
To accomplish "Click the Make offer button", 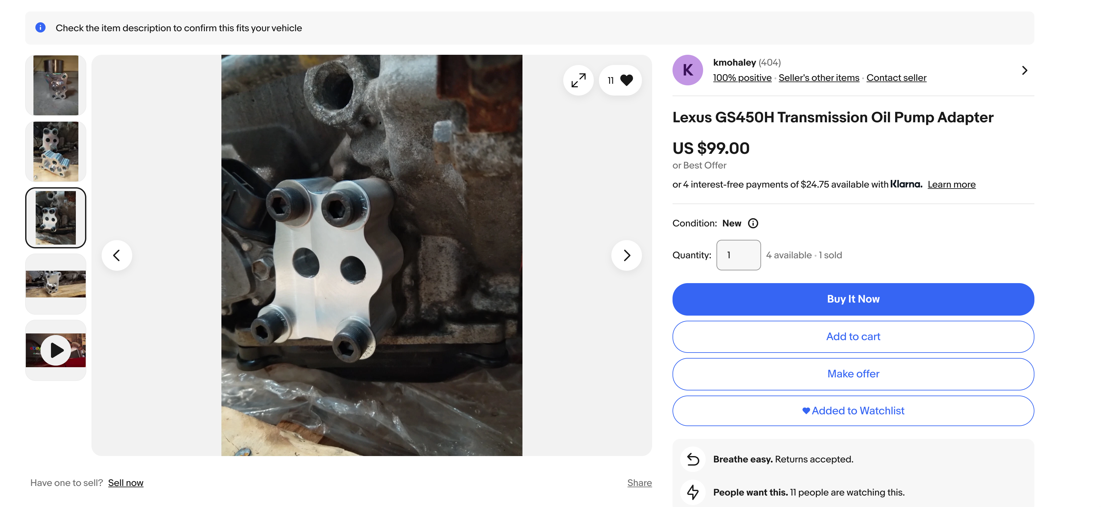I will click(x=853, y=374).
